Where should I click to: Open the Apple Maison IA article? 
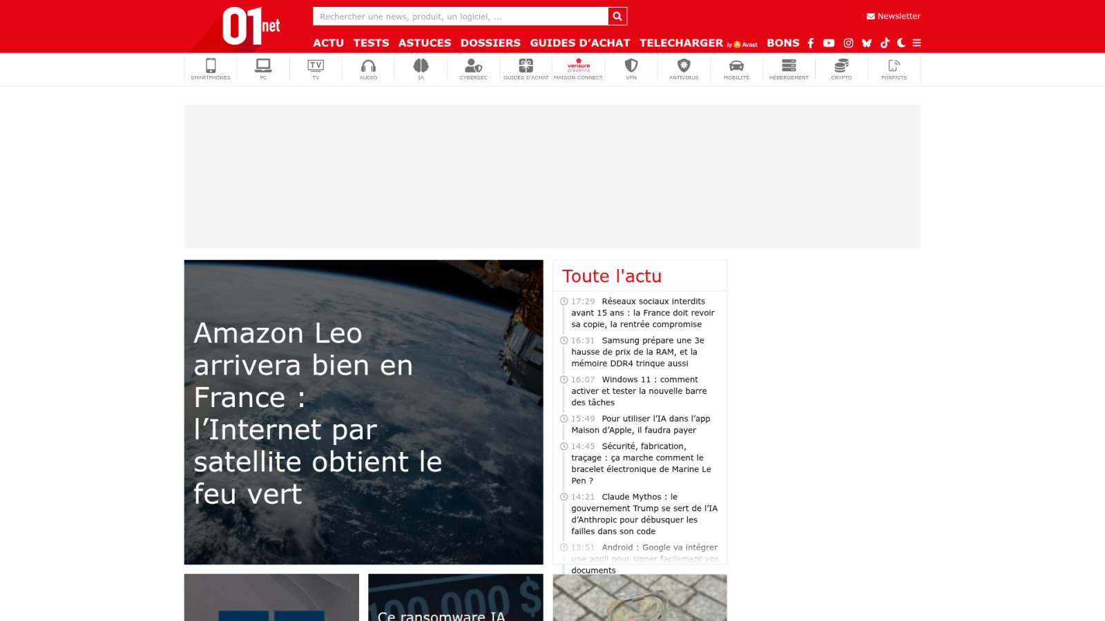(x=640, y=424)
